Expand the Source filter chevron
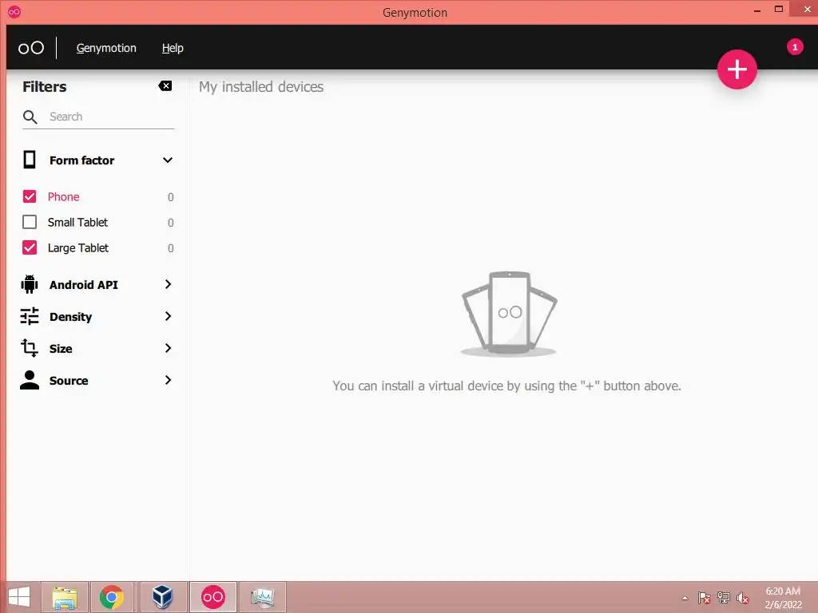Screen dimensions: 818x613 168,380
